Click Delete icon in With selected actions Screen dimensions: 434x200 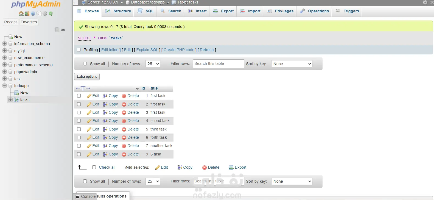205,168
